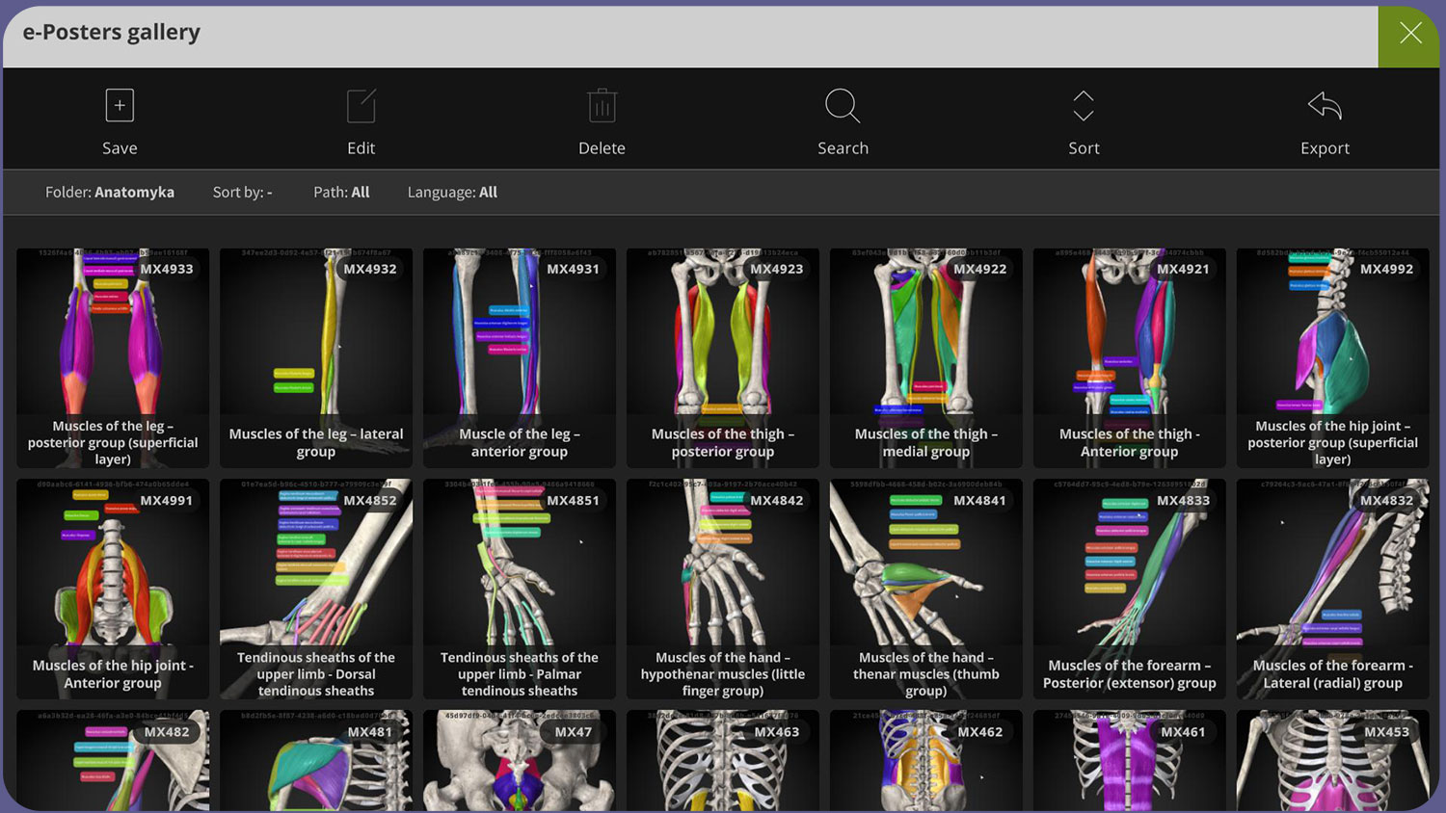The width and height of the screenshot is (1446, 813).
Task: Open poster MX4833 forearm Posterior extensor
Action: pyautogui.click(x=1130, y=590)
